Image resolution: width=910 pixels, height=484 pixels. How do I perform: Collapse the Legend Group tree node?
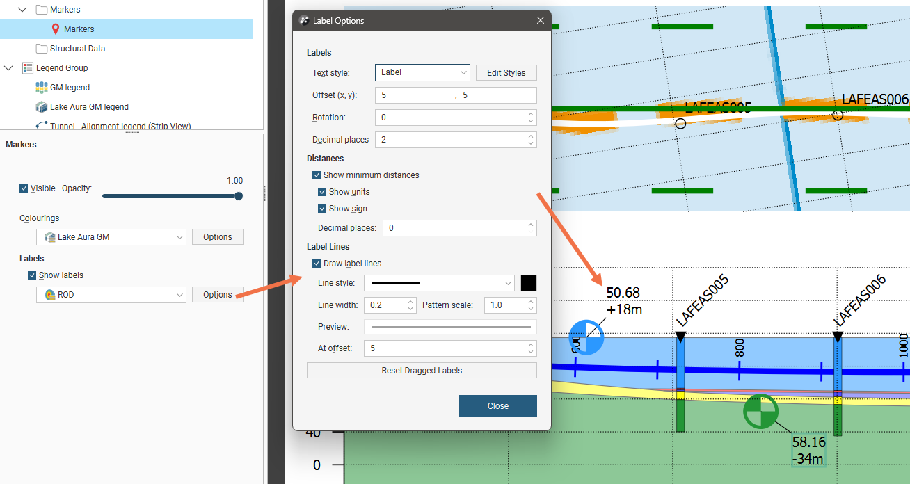click(8, 68)
